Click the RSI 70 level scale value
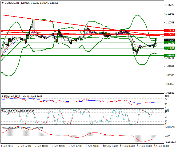Image resolution: width=176 pixels, height=149 pixels. coord(167,99)
